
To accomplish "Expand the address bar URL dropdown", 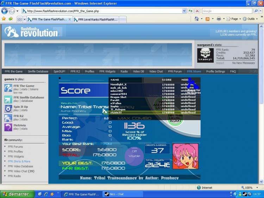I will click(184, 11).
